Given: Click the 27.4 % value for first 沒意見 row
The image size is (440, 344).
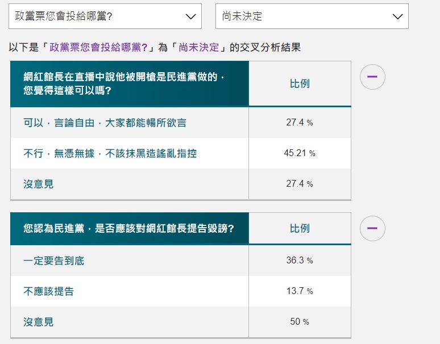Looking at the screenshot, I should point(300,184).
